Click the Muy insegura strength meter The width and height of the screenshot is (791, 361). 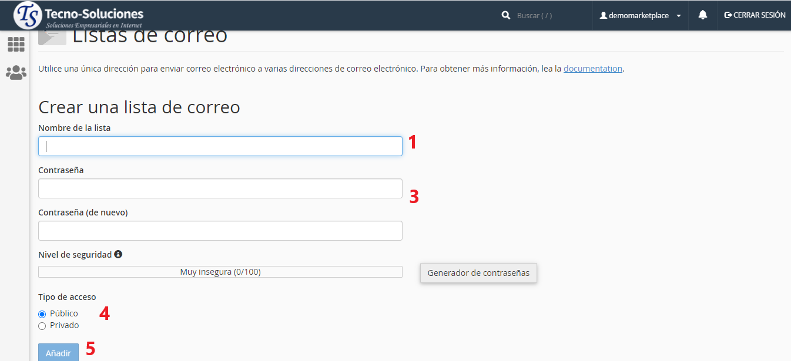click(x=220, y=272)
